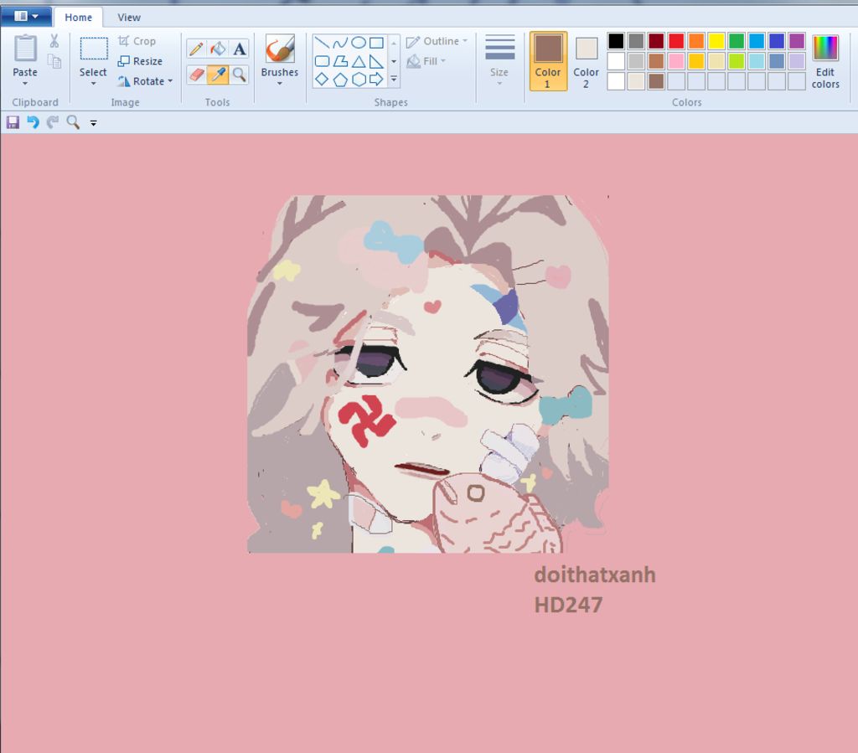
Task: Pick the red color swatch
Action: pyautogui.click(x=676, y=41)
